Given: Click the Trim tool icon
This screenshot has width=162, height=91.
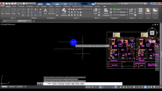Looking at the screenshot, I should [35, 10].
